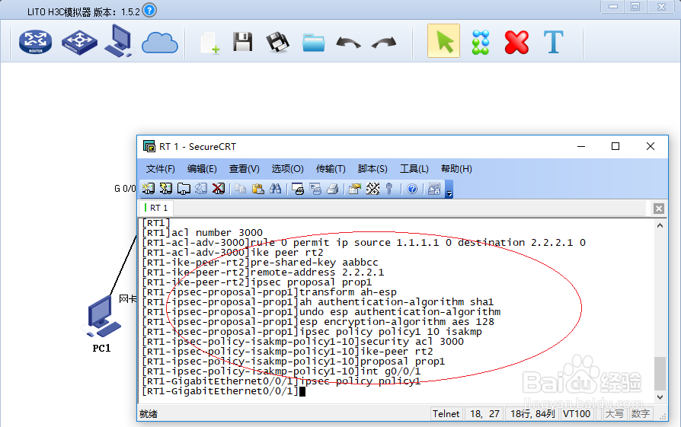
Task: Open the 帮助(H) menu
Action: 456,169
